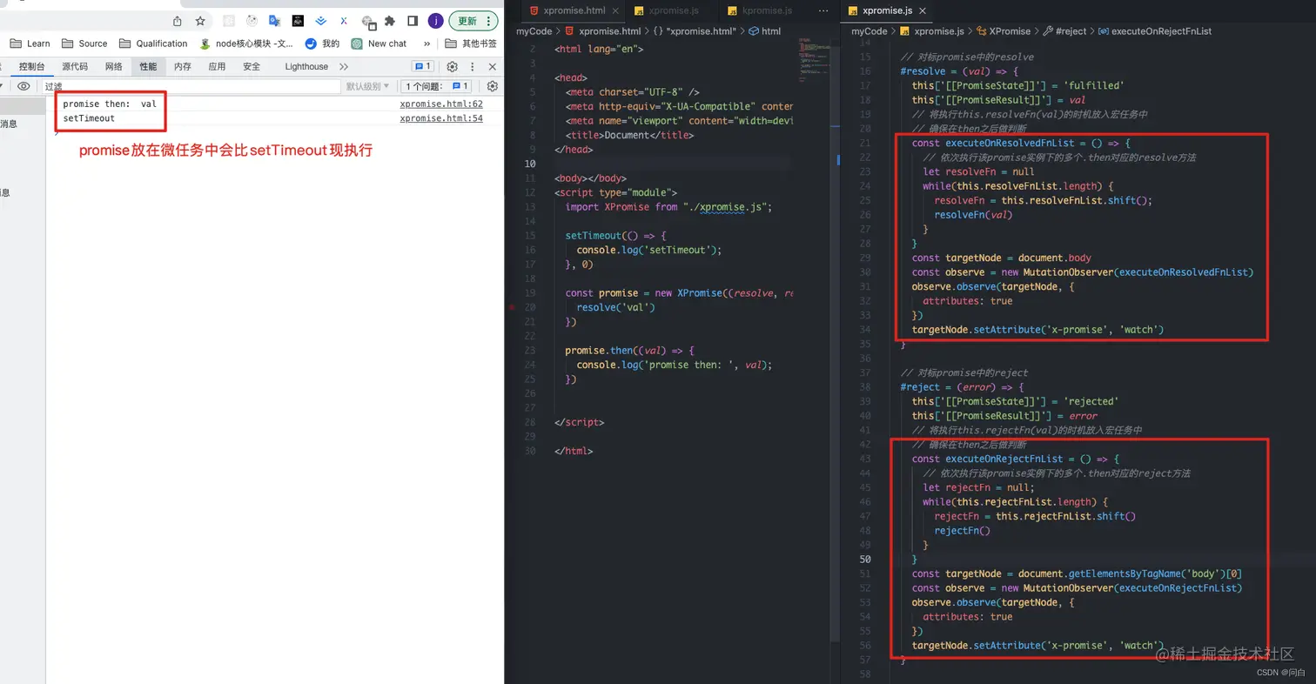Image resolution: width=1316 pixels, height=684 pixels.
Task: Click line number 50 in xpromise.js
Action: tap(865, 559)
